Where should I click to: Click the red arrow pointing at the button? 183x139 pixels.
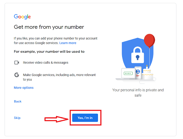(57, 119)
